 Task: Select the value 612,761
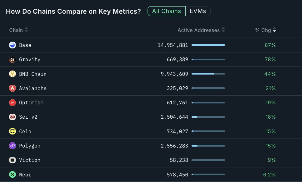pos(178,102)
